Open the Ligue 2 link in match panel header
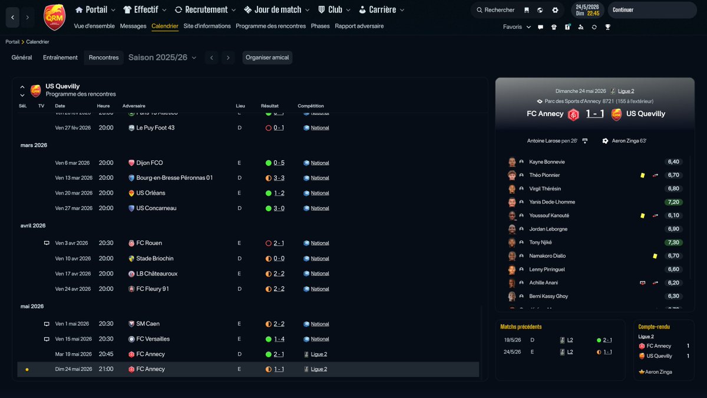Viewport: 707px width, 398px height. (626, 91)
